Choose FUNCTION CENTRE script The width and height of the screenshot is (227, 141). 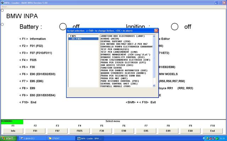pos(111,68)
